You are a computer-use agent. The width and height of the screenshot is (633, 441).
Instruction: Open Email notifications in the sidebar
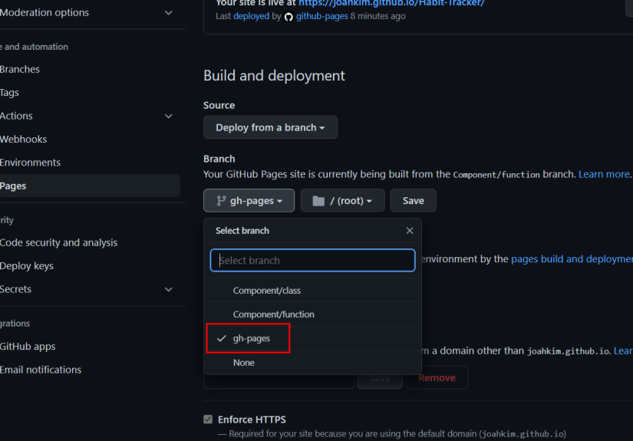click(x=41, y=370)
